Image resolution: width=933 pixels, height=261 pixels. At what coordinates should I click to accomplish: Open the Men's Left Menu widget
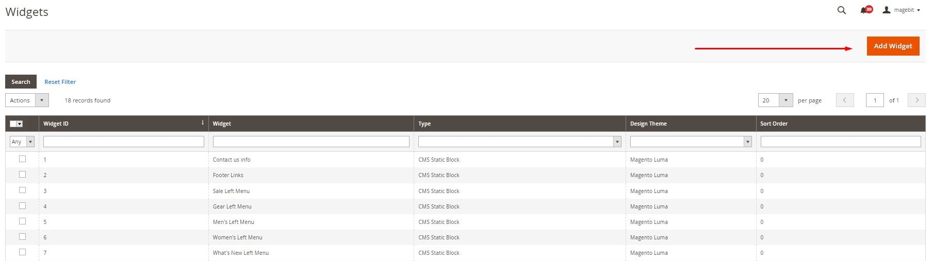[234, 222]
